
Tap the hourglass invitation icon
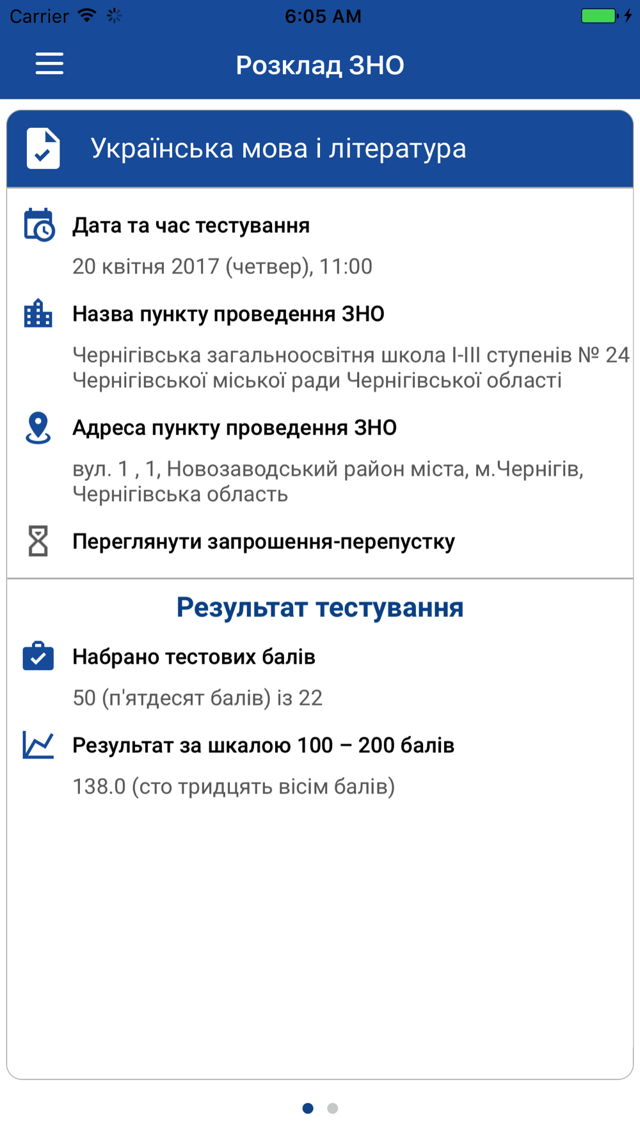(38, 541)
